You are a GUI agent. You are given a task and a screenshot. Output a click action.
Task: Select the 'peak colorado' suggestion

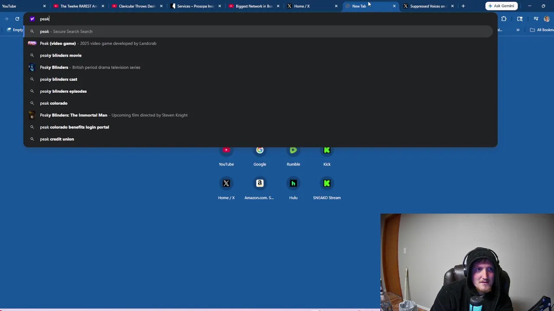(258, 103)
